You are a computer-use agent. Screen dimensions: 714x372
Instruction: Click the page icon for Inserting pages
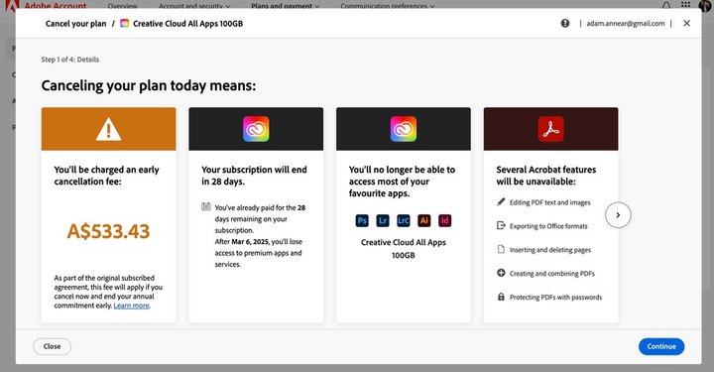click(501, 249)
